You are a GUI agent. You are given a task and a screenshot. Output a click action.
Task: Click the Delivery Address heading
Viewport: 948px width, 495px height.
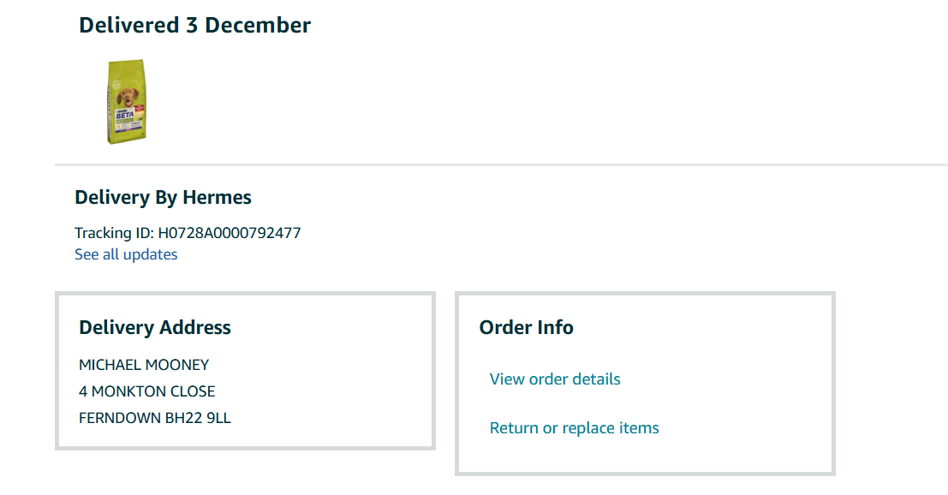tap(155, 327)
